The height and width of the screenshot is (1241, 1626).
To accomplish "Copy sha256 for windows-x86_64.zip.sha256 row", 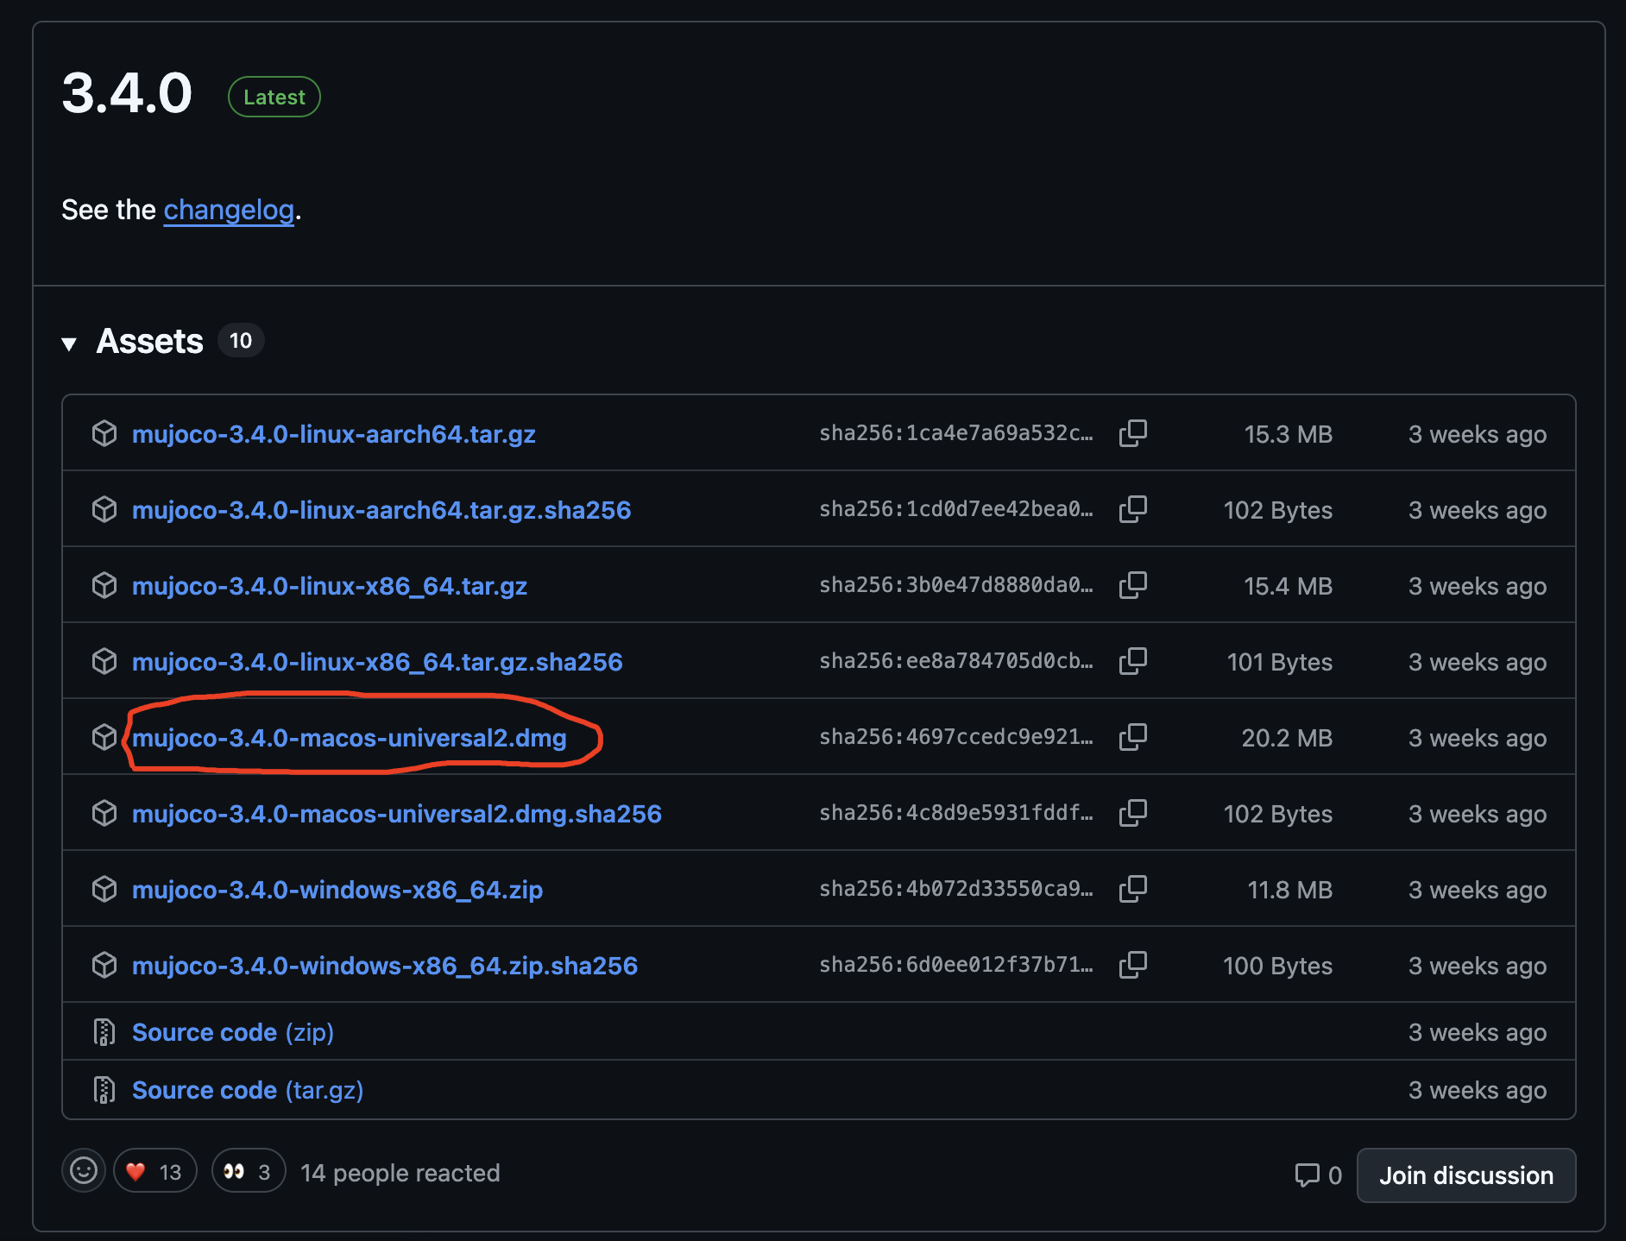I will 1133,965.
